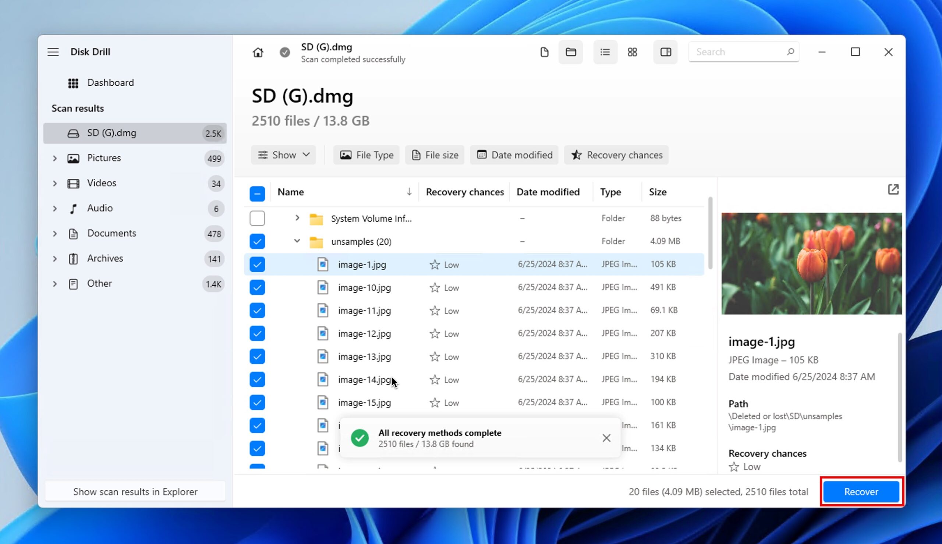Switch to flat file view icon
This screenshot has width=942, height=544.
(x=544, y=52)
